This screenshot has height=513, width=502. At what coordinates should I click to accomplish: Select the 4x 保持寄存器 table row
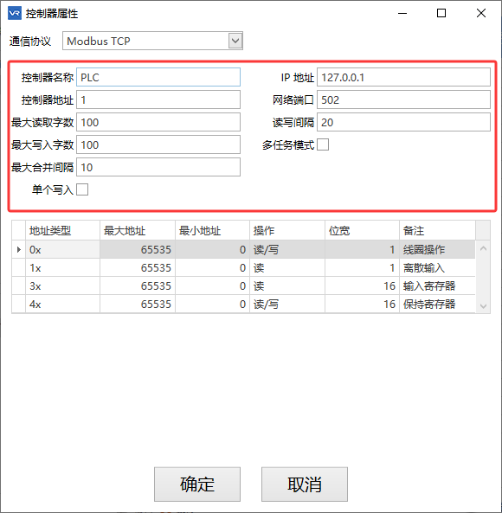[x=243, y=305]
